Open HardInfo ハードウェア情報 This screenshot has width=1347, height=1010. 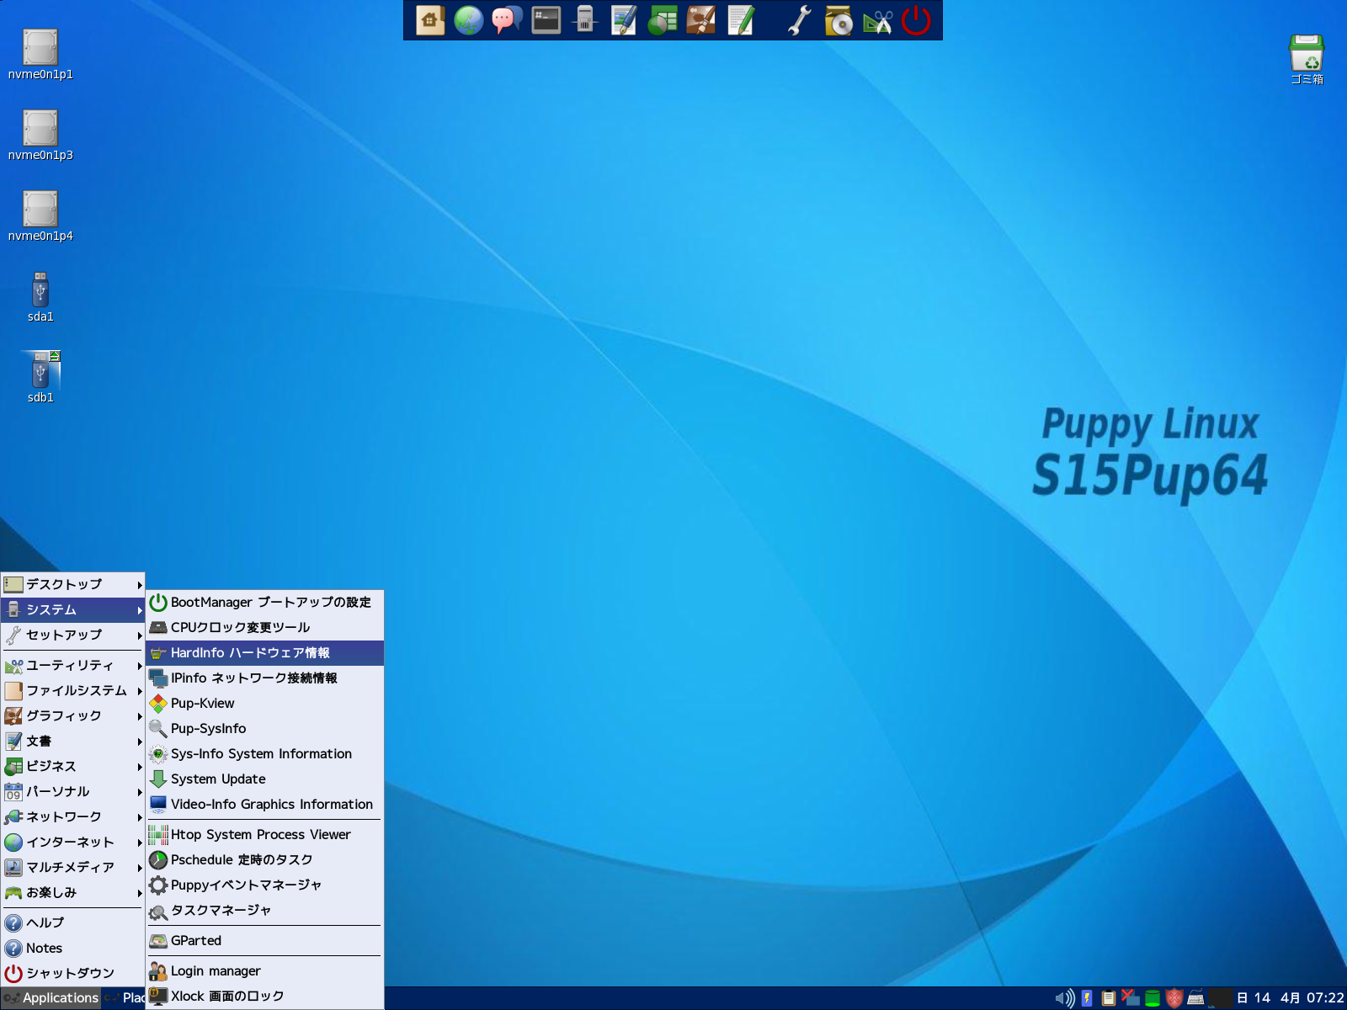265,653
